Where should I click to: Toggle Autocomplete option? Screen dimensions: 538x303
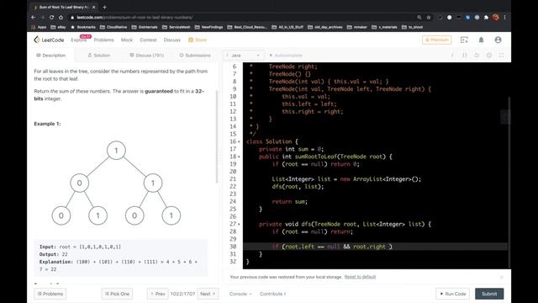point(286,56)
